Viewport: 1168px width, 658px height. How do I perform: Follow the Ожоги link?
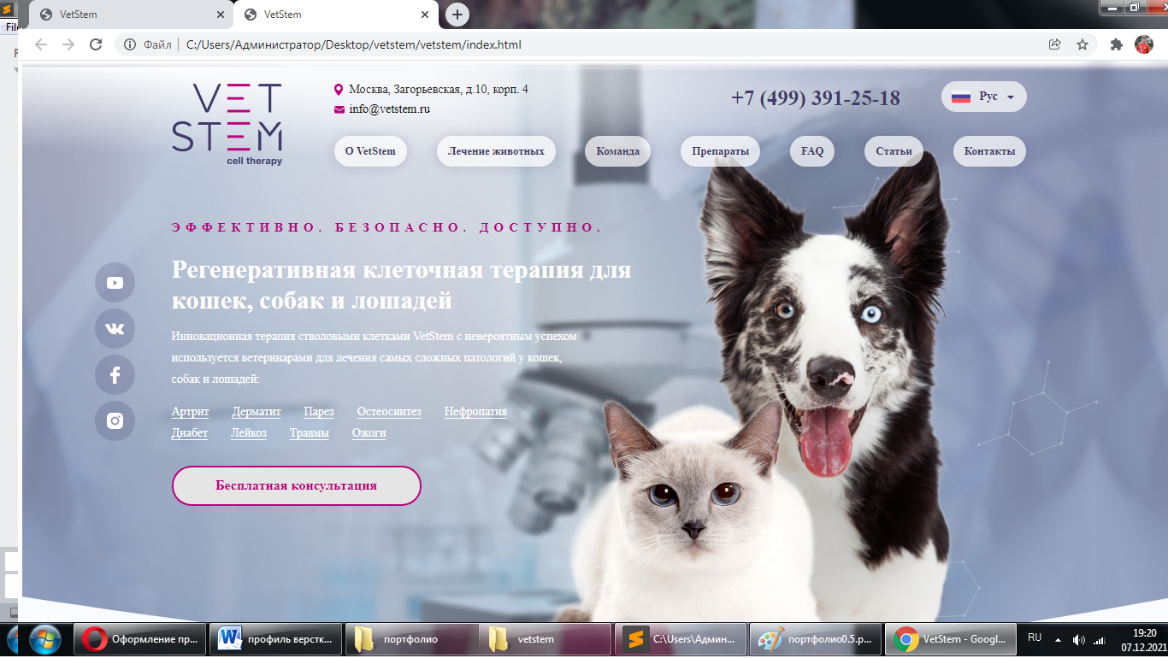(x=369, y=433)
